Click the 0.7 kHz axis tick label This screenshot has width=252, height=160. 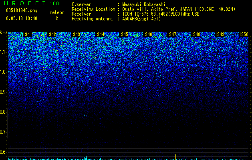pos(3,132)
